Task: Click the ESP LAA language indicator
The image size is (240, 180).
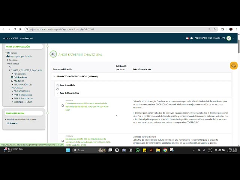Action: point(210,150)
